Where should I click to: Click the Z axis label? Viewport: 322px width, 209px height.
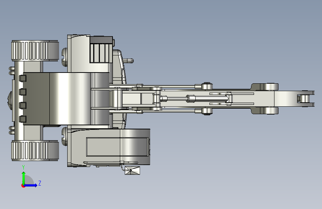40,183
